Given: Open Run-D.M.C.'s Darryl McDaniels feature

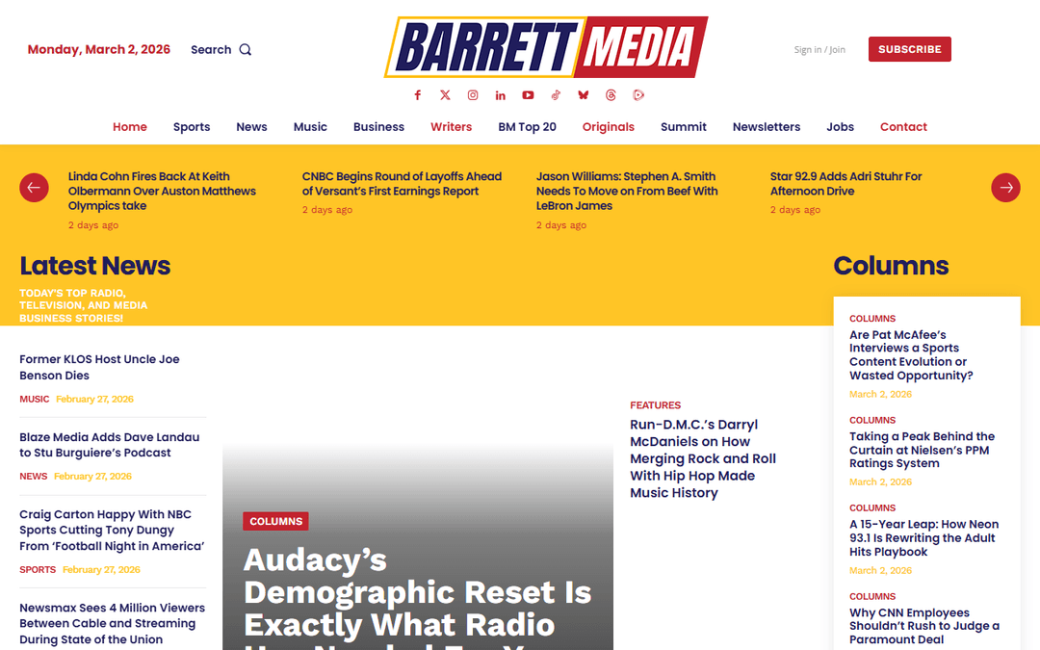Looking at the screenshot, I should (703, 458).
